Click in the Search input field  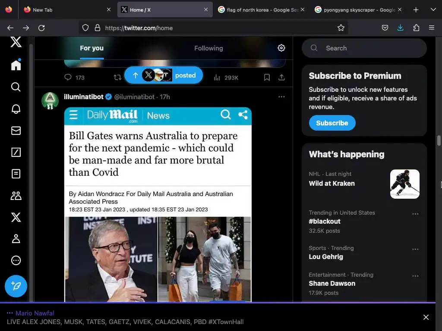tap(364, 48)
